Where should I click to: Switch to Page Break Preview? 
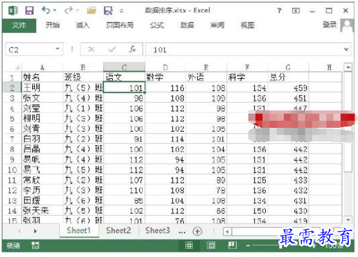pos(232,245)
